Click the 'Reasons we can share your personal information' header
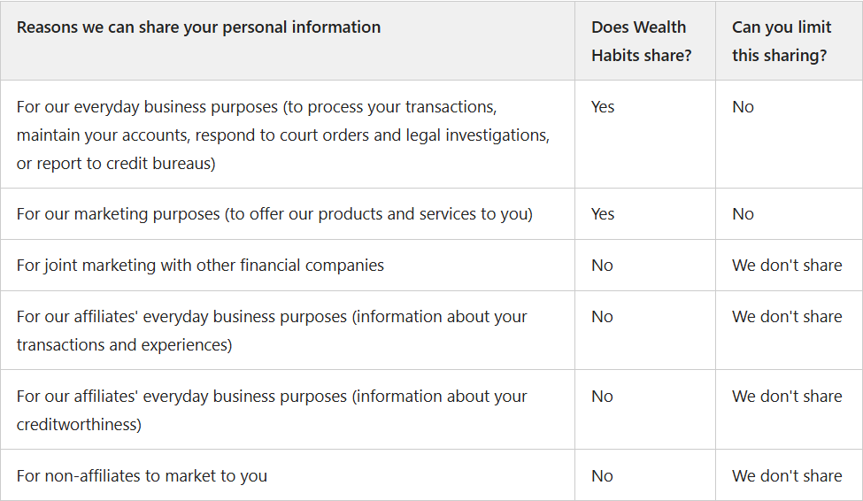The width and height of the screenshot is (863, 501). (x=198, y=27)
